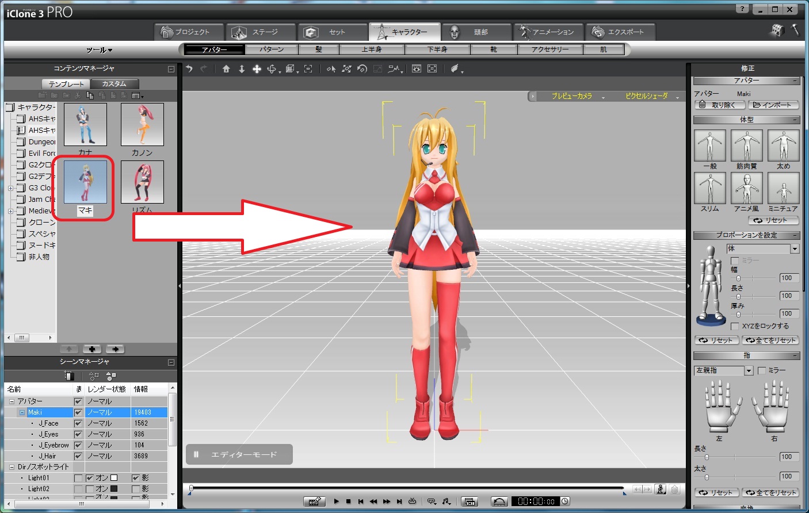Click the インポート button
809x513 pixels.
coord(773,105)
